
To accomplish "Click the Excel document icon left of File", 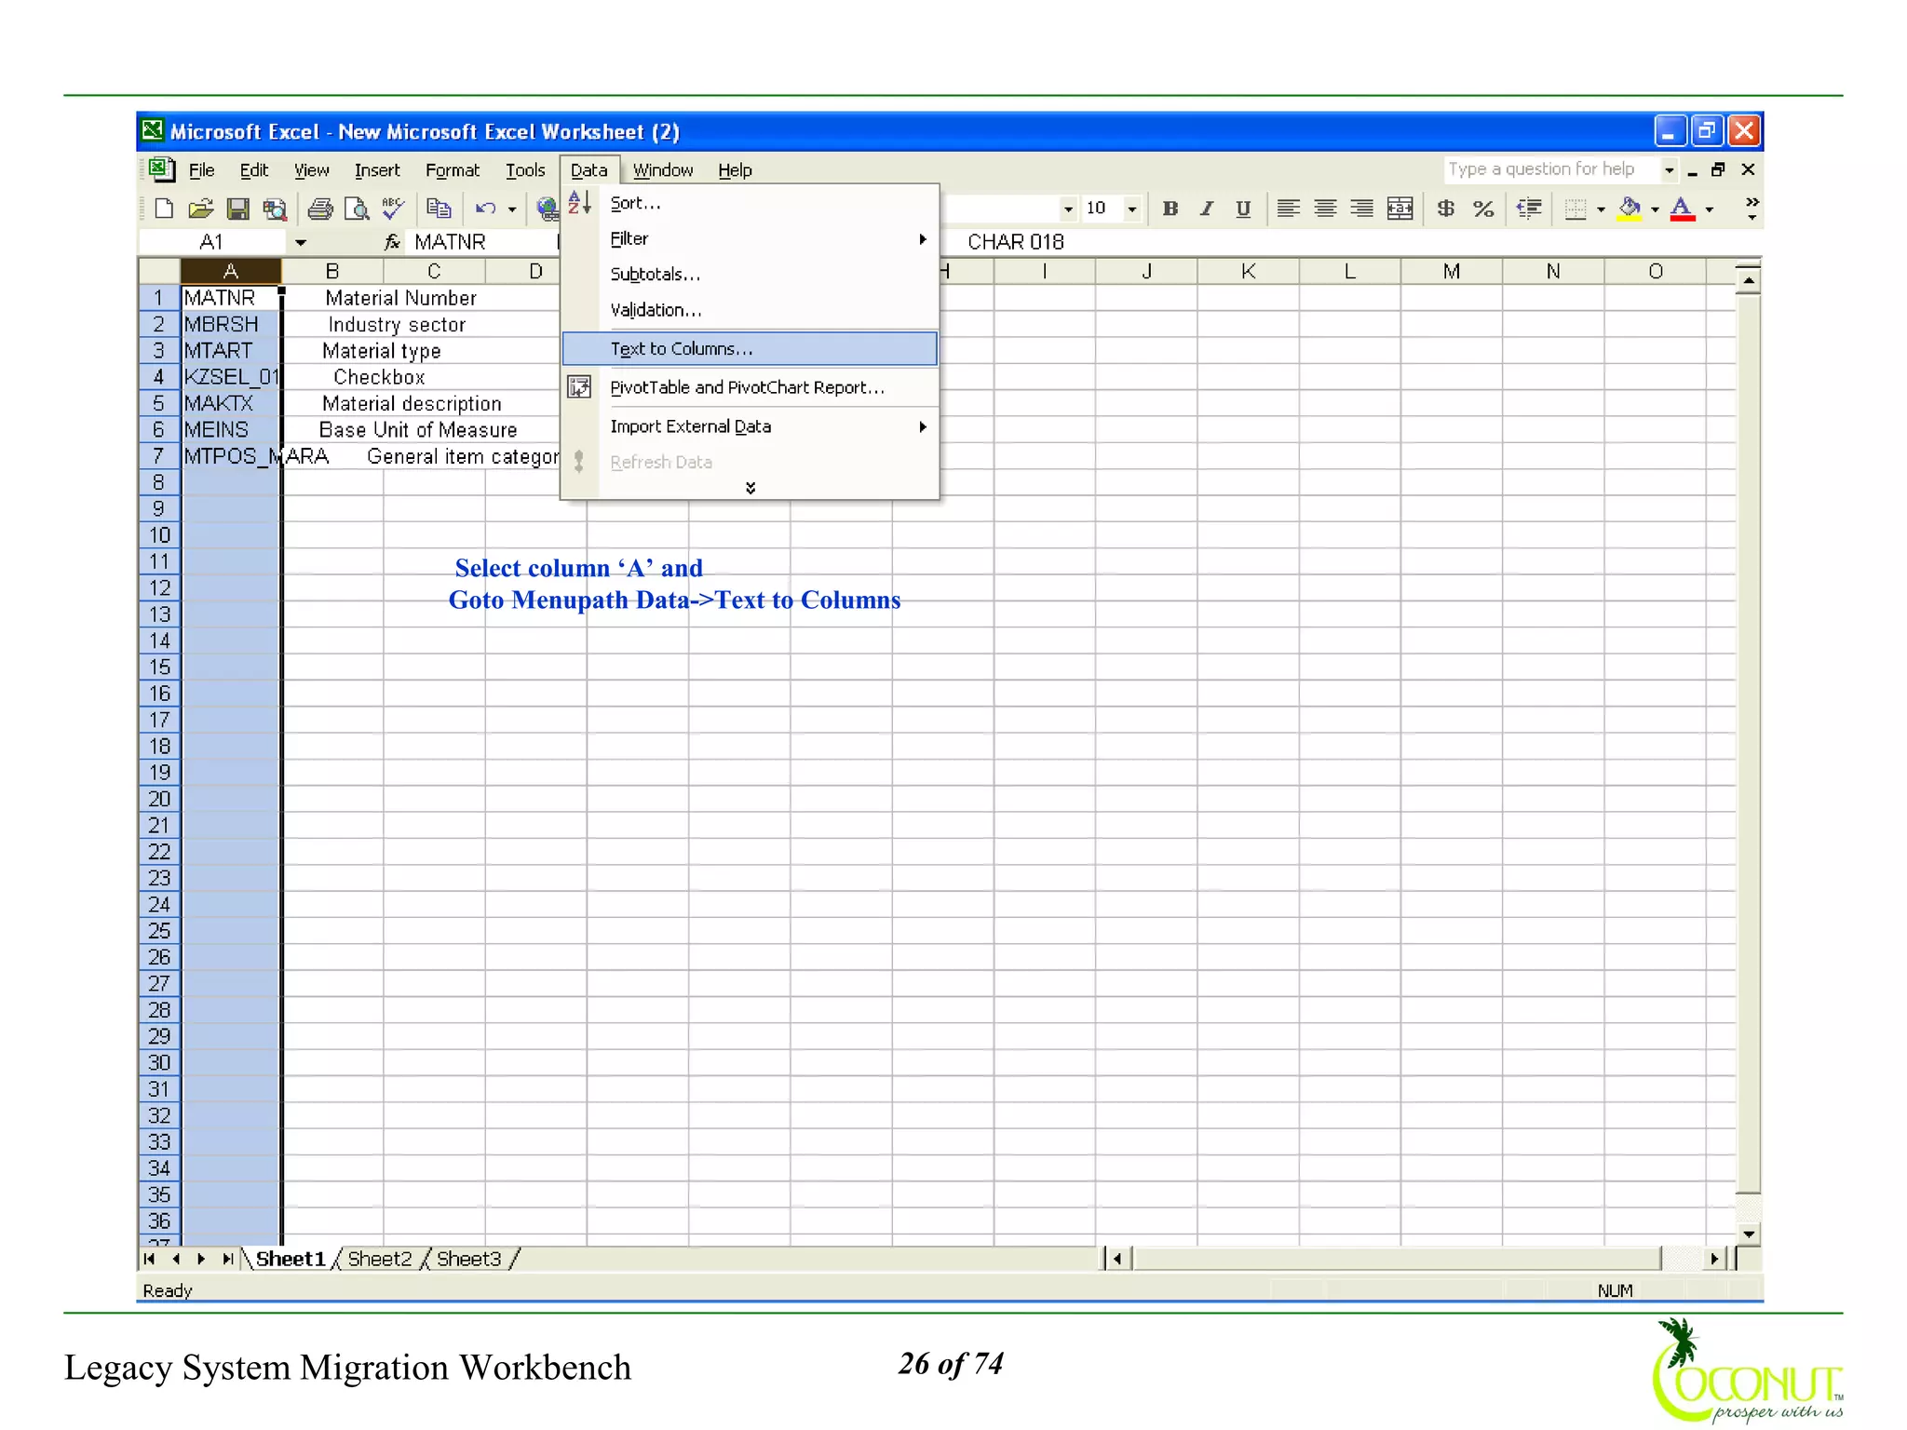I will pyautogui.click(x=161, y=169).
